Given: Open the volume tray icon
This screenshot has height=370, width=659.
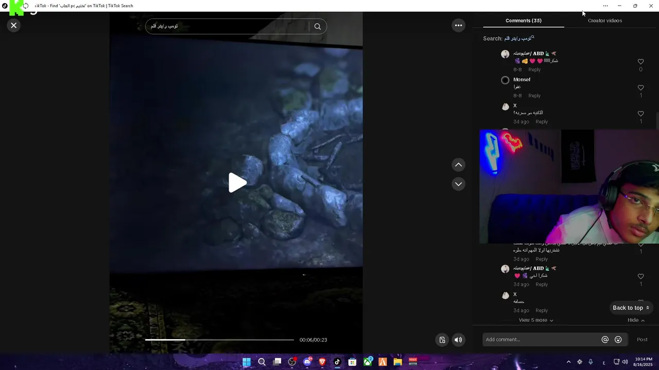Looking at the screenshot, I should click(625, 362).
